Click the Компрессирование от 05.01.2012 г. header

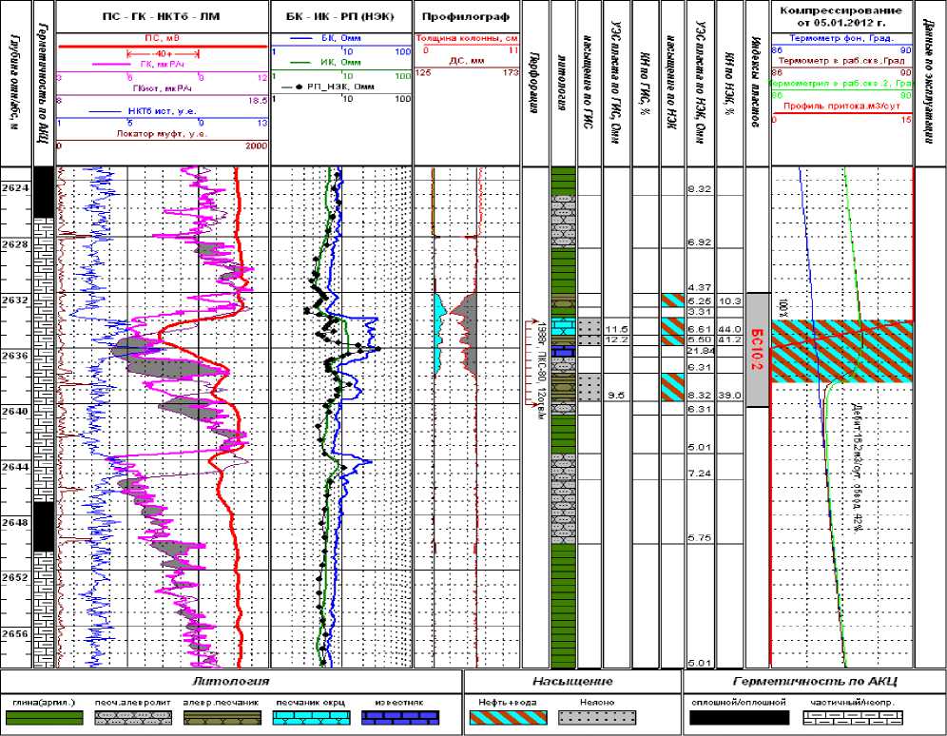tap(841, 17)
